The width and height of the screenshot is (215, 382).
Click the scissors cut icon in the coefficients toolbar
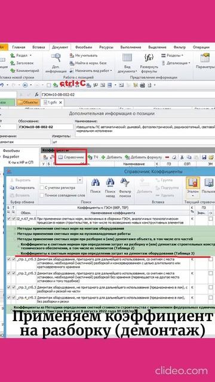(182, 157)
